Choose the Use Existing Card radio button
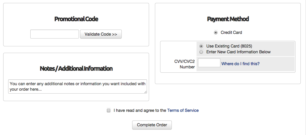The width and height of the screenshot is (306, 135). tap(201, 46)
